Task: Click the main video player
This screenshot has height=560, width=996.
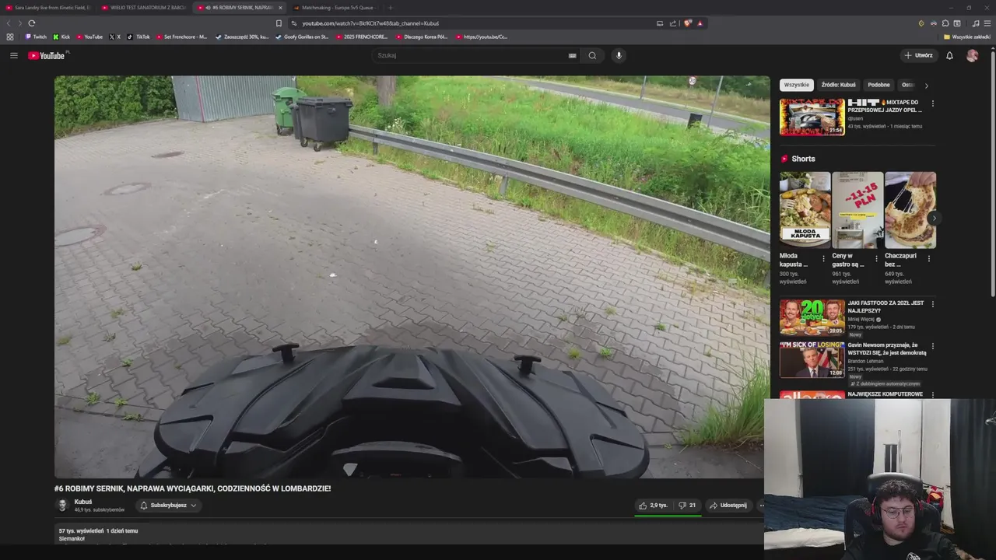Action: tap(412, 277)
